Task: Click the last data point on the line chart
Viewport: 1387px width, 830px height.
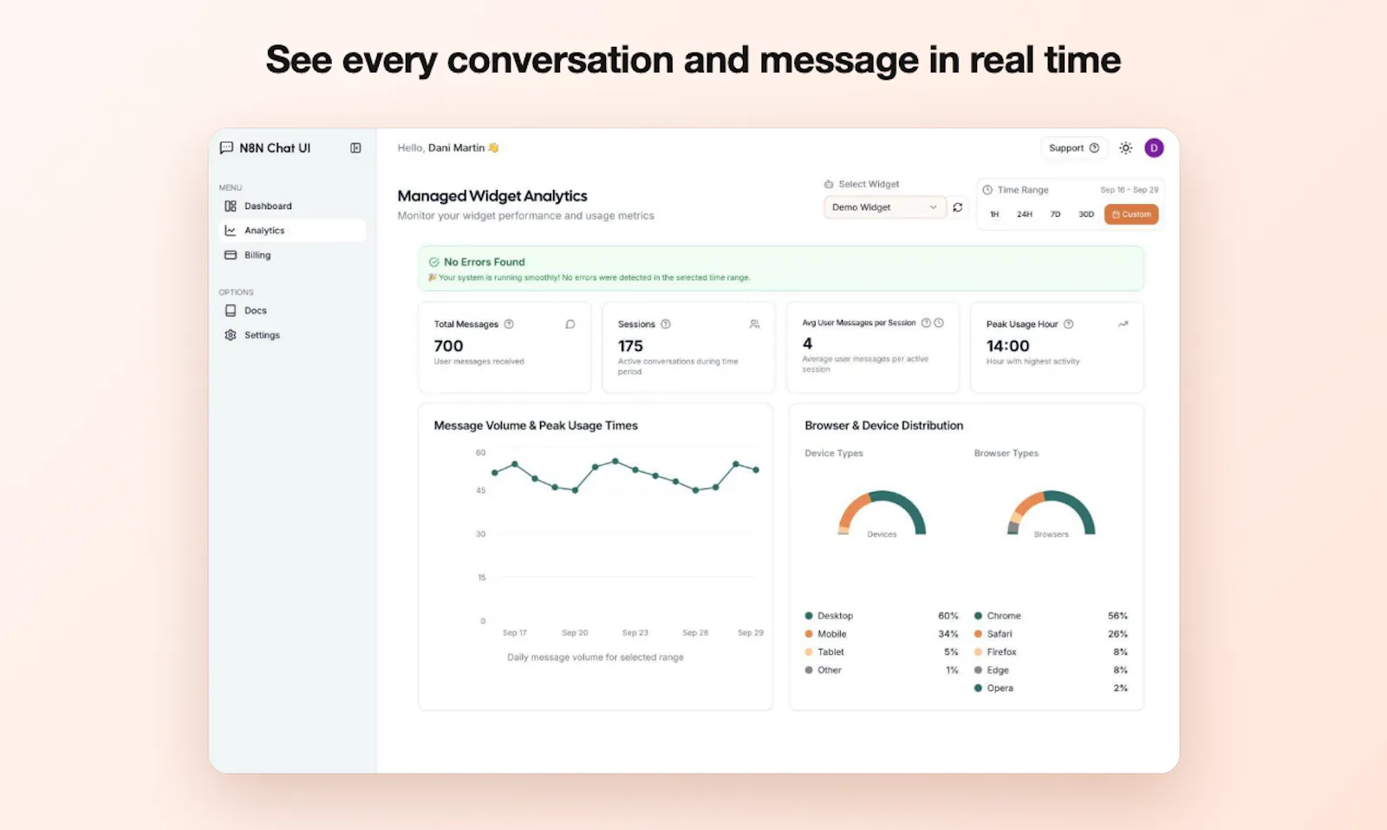Action: click(756, 470)
